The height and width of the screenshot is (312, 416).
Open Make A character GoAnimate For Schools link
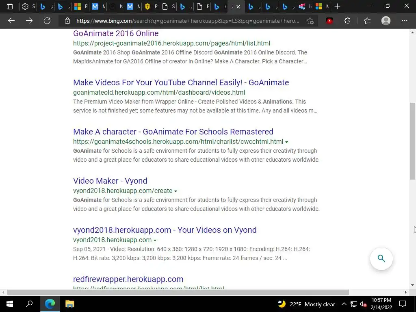[173, 132]
